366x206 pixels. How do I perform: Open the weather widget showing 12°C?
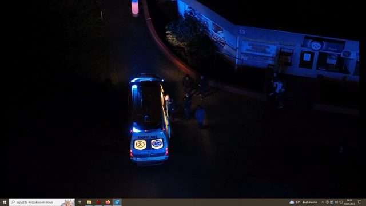303,202
